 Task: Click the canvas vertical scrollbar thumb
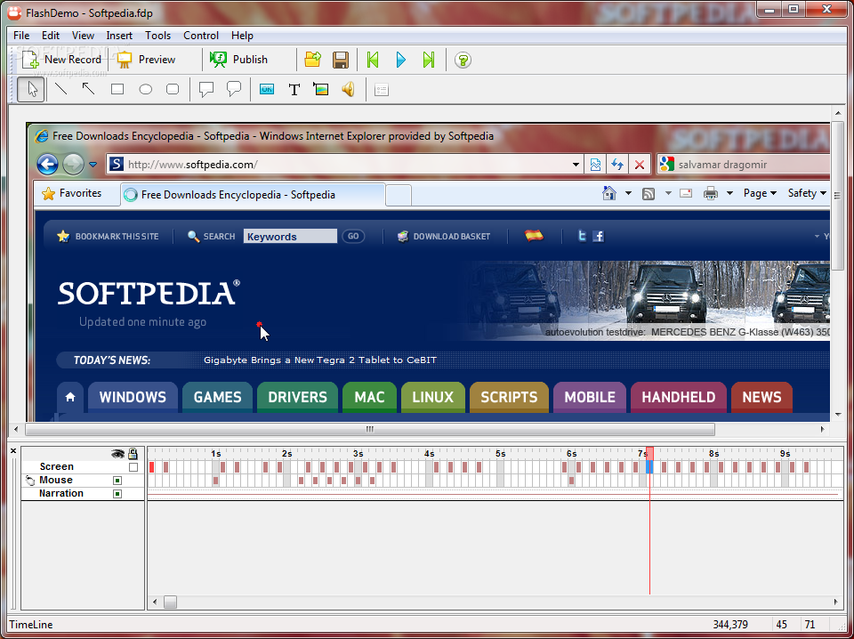[837, 195]
